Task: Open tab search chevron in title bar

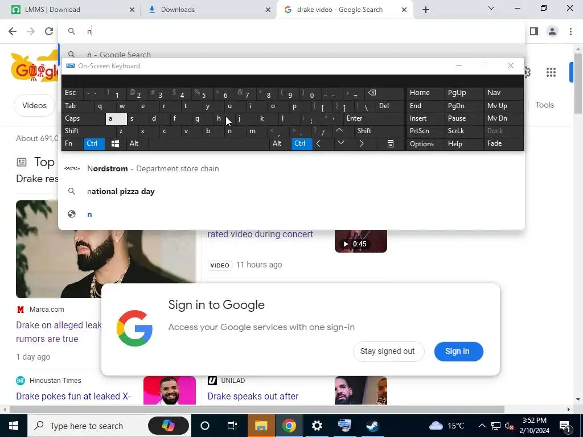Action: pyautogui.click(x=491, y=8)
